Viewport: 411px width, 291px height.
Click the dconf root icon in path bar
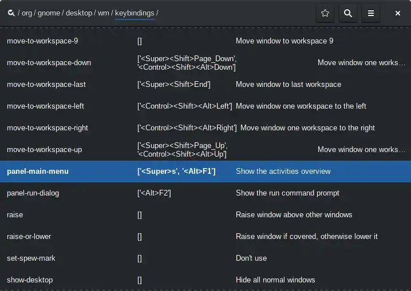click(x=11, y=13)
